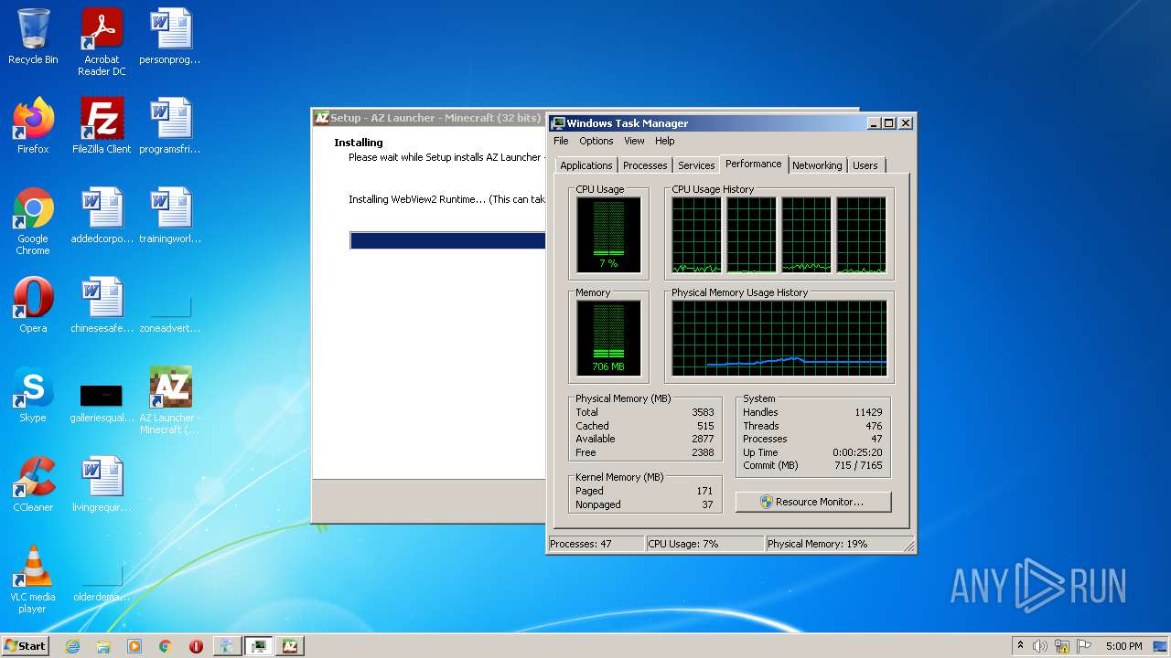This screenshot has height=658, width=1171.
Task: Open the FileZilla Client shortcut
Action: click(102, 126)
